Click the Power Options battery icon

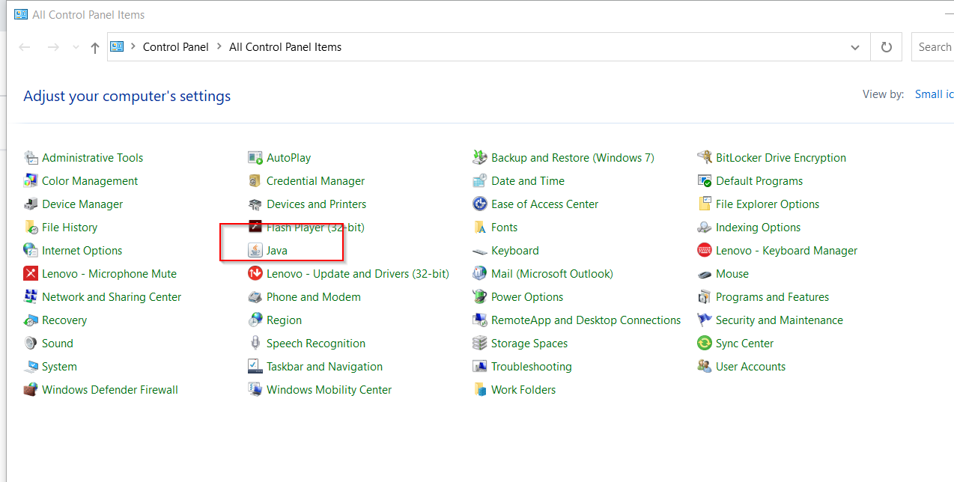480,297
